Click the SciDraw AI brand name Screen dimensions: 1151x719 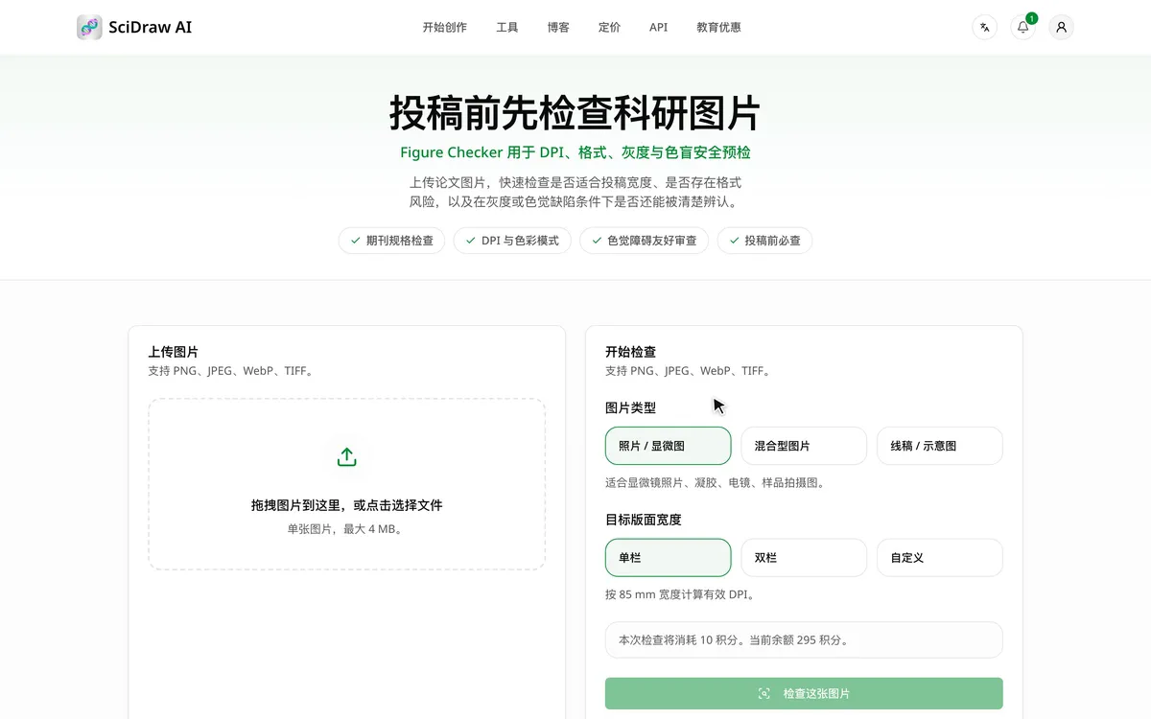pos(151,27)
